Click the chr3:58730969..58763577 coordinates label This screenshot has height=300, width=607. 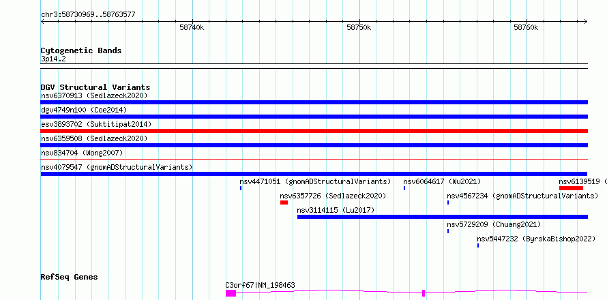pos(88,15)
